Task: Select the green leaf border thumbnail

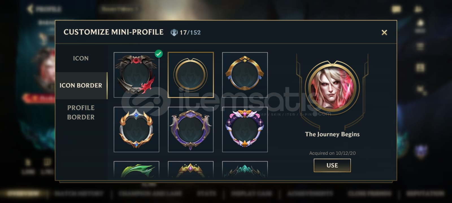Action: point(136,169)
